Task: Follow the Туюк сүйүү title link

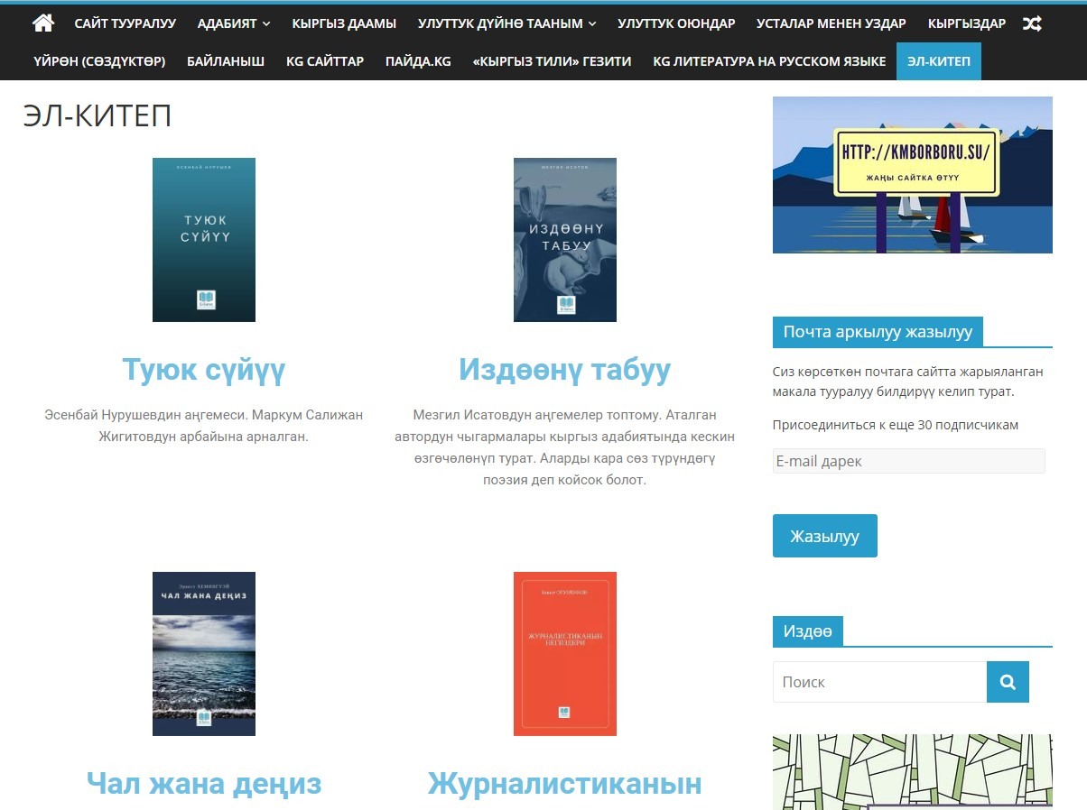Action: 204,370
